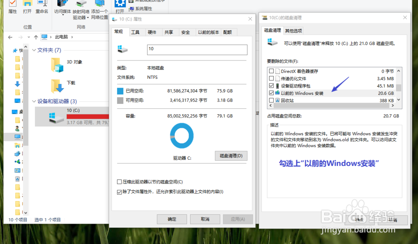Click 应用(A) in the properties dialog
The width and height of the screenshot is (418, 244).
pyautogui.click(x=238, y=219)
